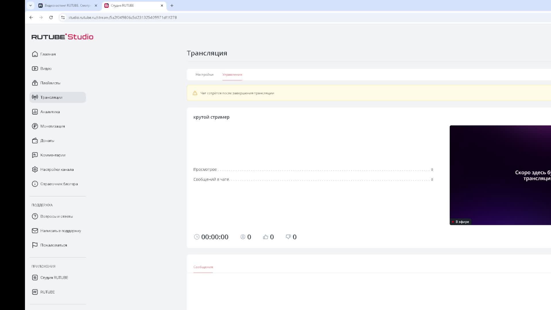
Task: Open the Монетизация label
Action: (53, 126)
